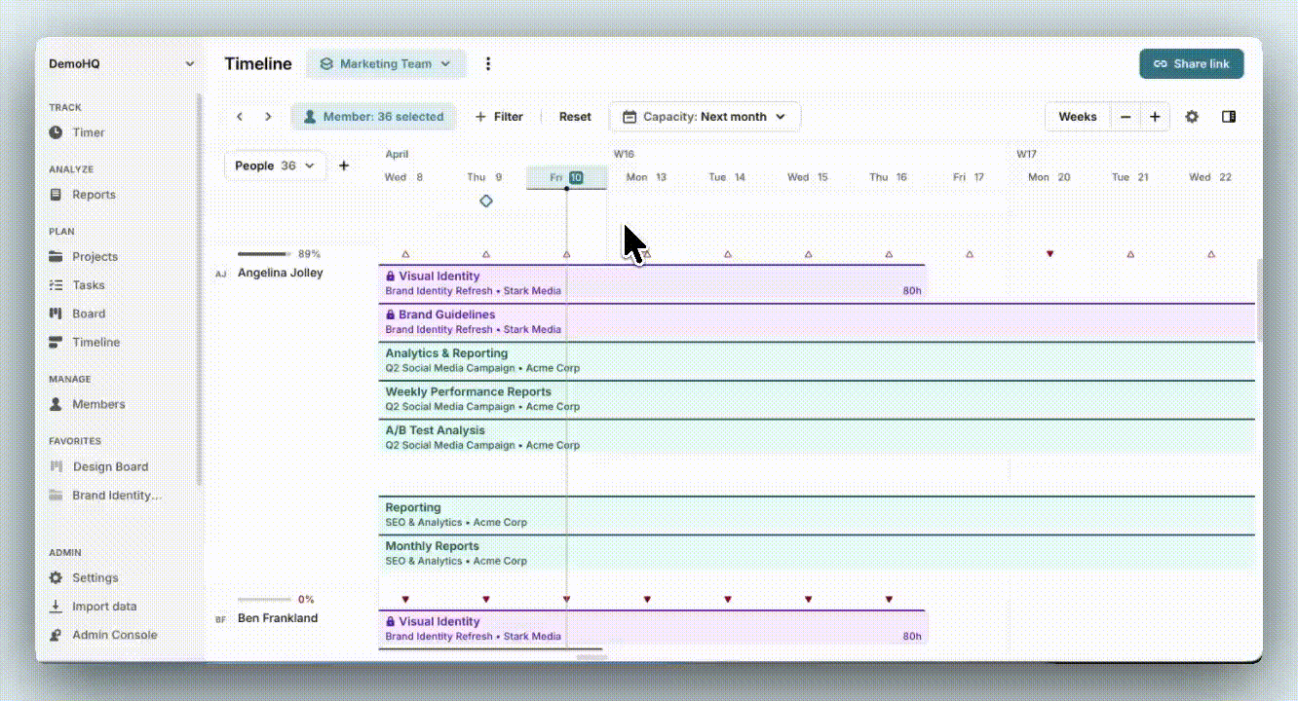Go to next period with right arrow
This screenshot has width=1298, height=701.
(268, 117)
